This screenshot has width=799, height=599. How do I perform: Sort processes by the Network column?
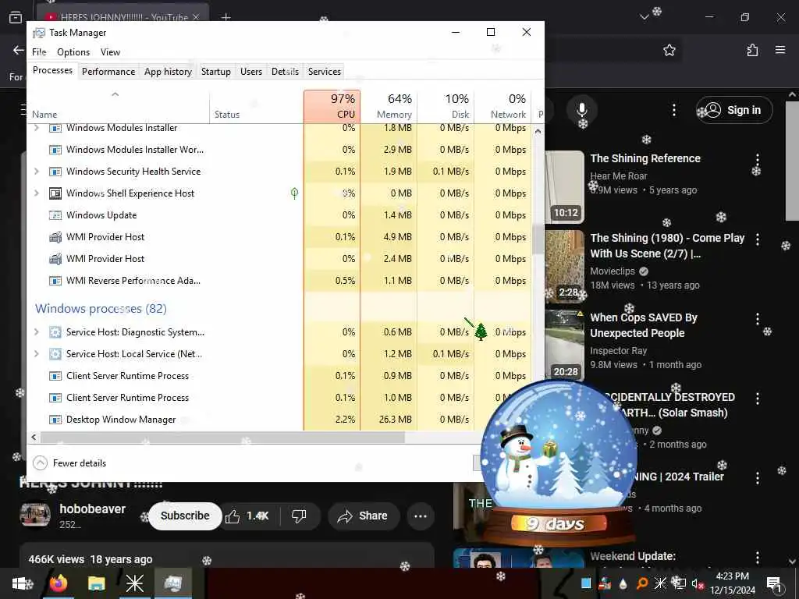[x=502, y=106]
